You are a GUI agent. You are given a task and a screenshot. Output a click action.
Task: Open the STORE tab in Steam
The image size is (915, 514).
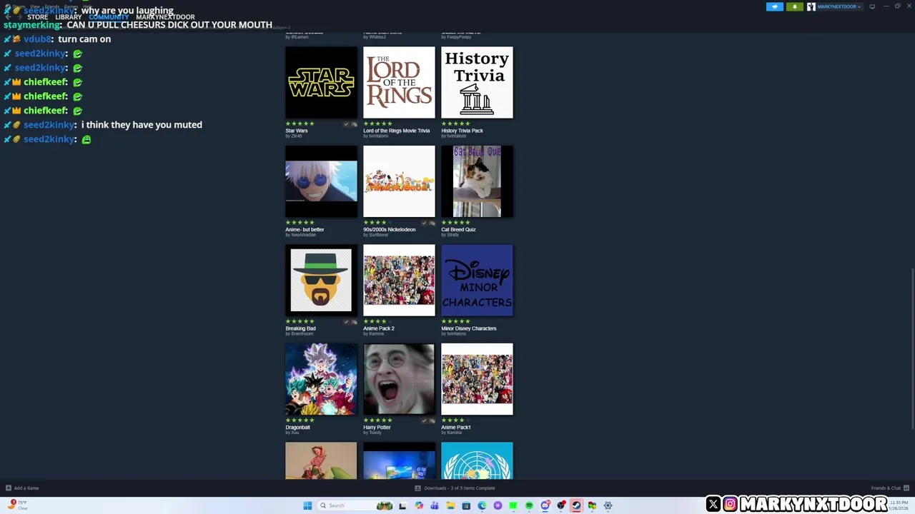[38, 17]
